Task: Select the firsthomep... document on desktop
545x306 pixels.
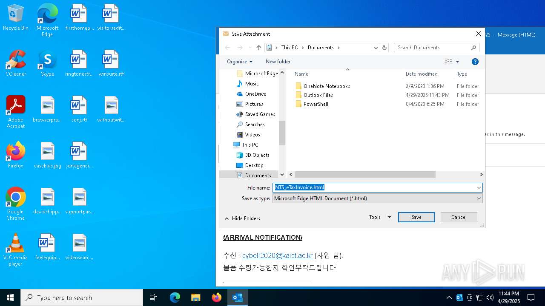Action: (79, 18)
